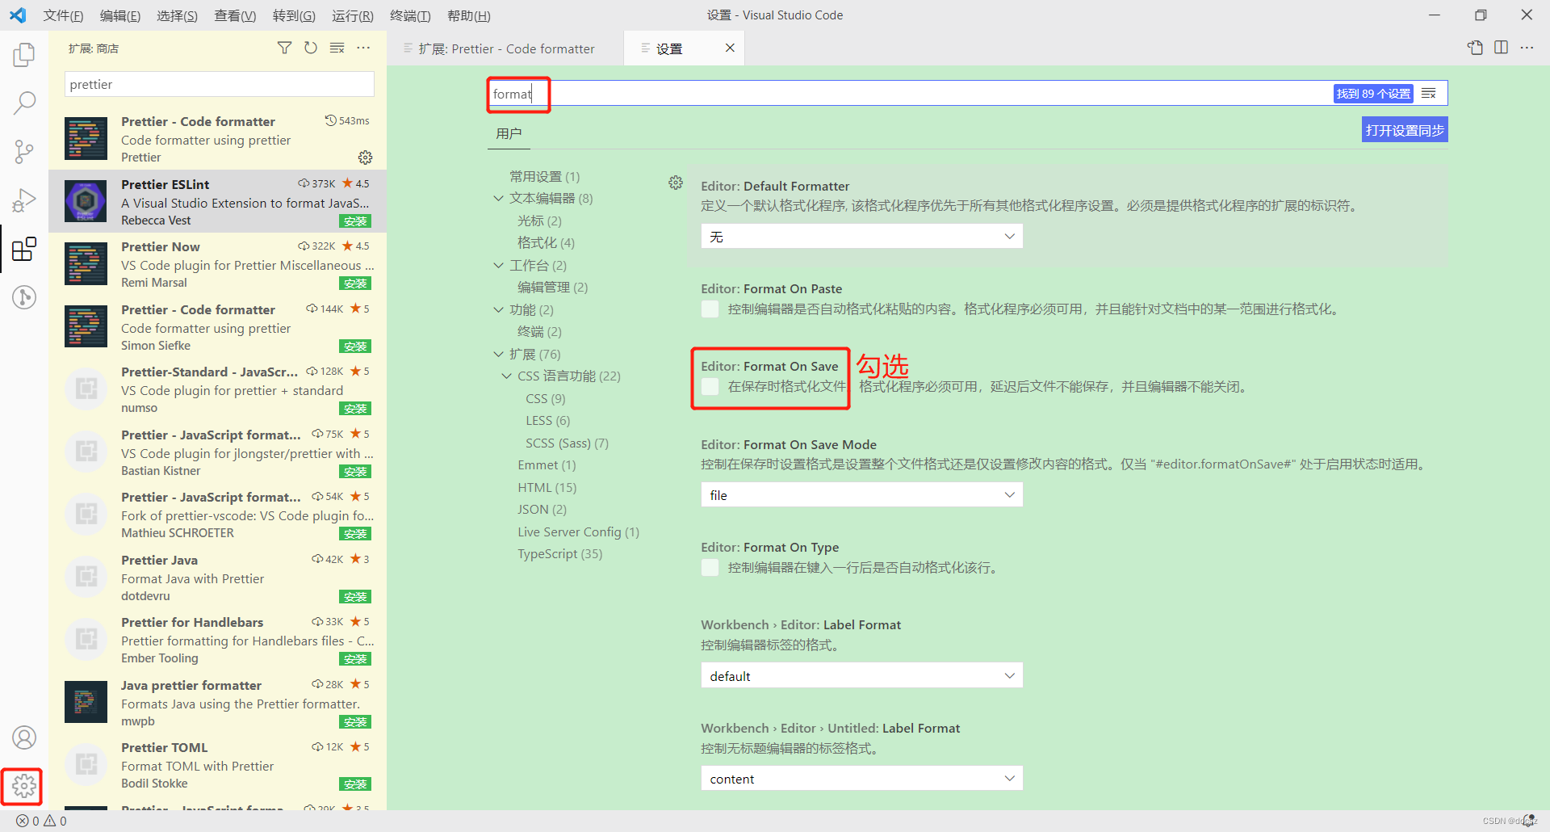Select JSON (2) settings category
This screenshot has height=832, width=1550.
click(542, 510)
